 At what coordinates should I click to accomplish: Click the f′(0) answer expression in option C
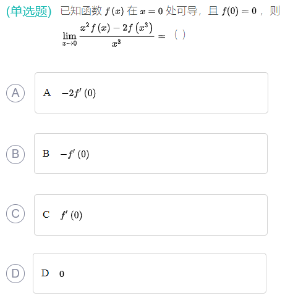point(71,215)
